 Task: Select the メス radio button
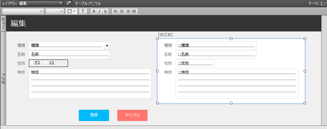[x=46, y=62]
